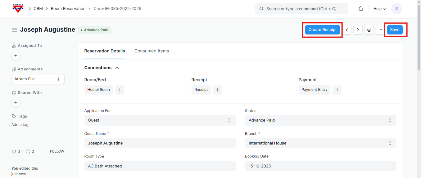Select the Reservation Details tab
This screenshot has height=178, width=421.
pyautogui.click(x=105, y=51)
